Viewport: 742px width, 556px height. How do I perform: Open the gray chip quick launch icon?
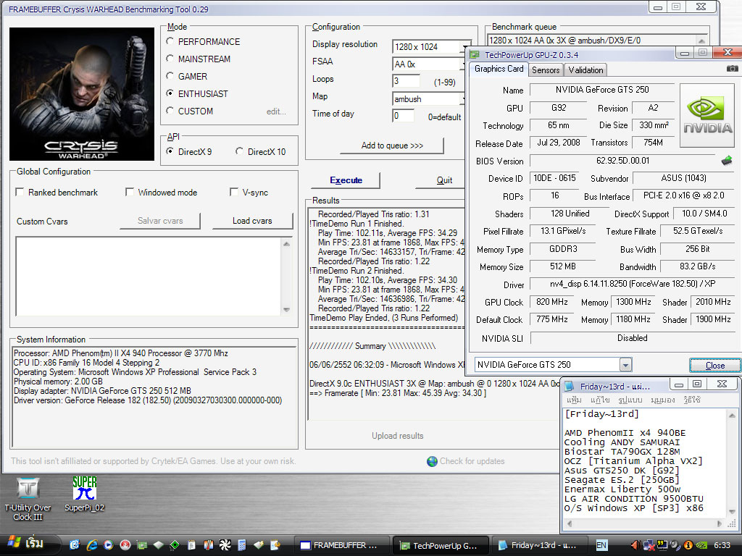(158, 545)
